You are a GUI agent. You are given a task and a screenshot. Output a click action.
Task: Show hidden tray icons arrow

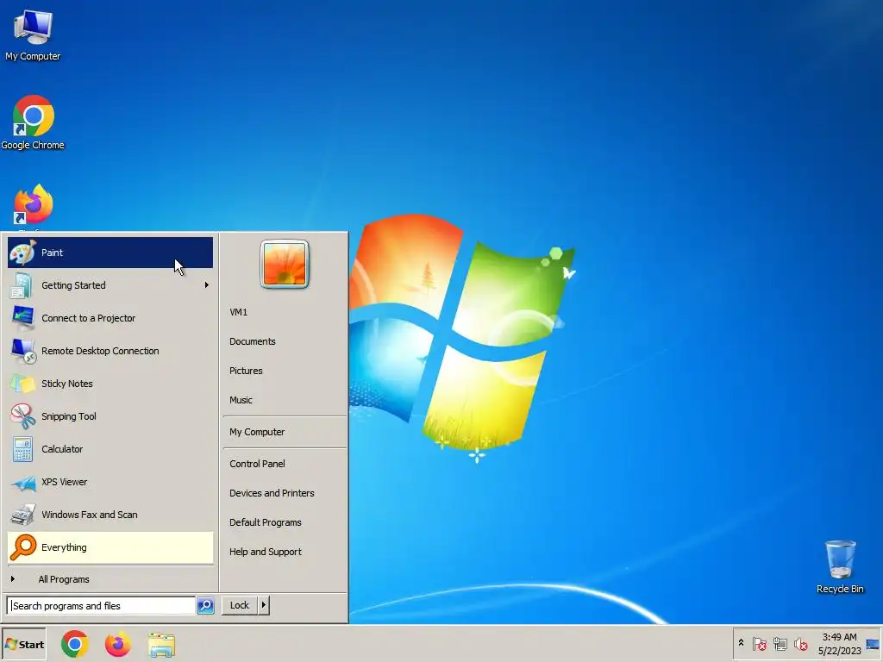pos(741,643)
